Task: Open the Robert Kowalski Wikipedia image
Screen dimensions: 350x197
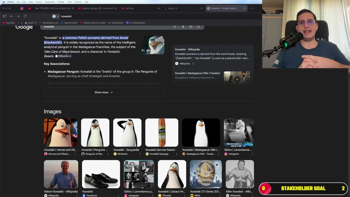Action: click(61, 174)
